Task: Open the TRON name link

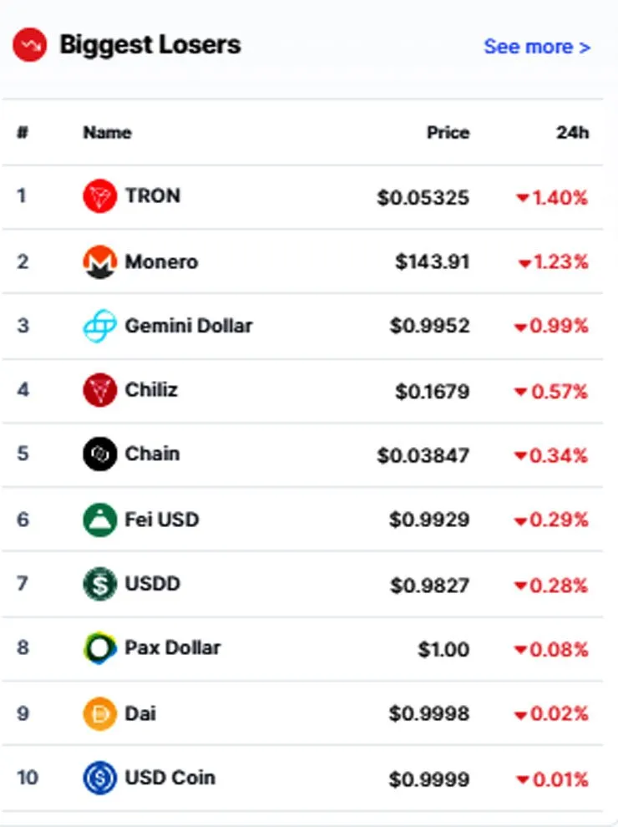Action: [152, 195]
